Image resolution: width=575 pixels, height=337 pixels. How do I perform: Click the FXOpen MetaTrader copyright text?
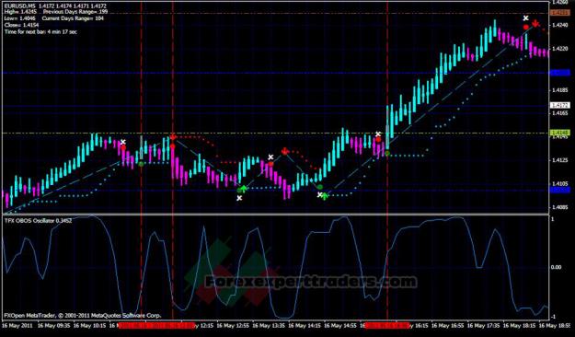[x=83, y=315]
